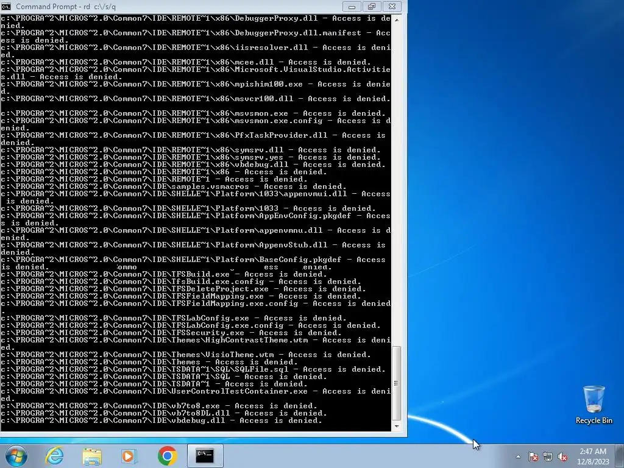The width and height of the screenshot is (624, 468).
Task: Click the scrollbar down arrow in Command Prompt
Action: [x=396, y=426]
